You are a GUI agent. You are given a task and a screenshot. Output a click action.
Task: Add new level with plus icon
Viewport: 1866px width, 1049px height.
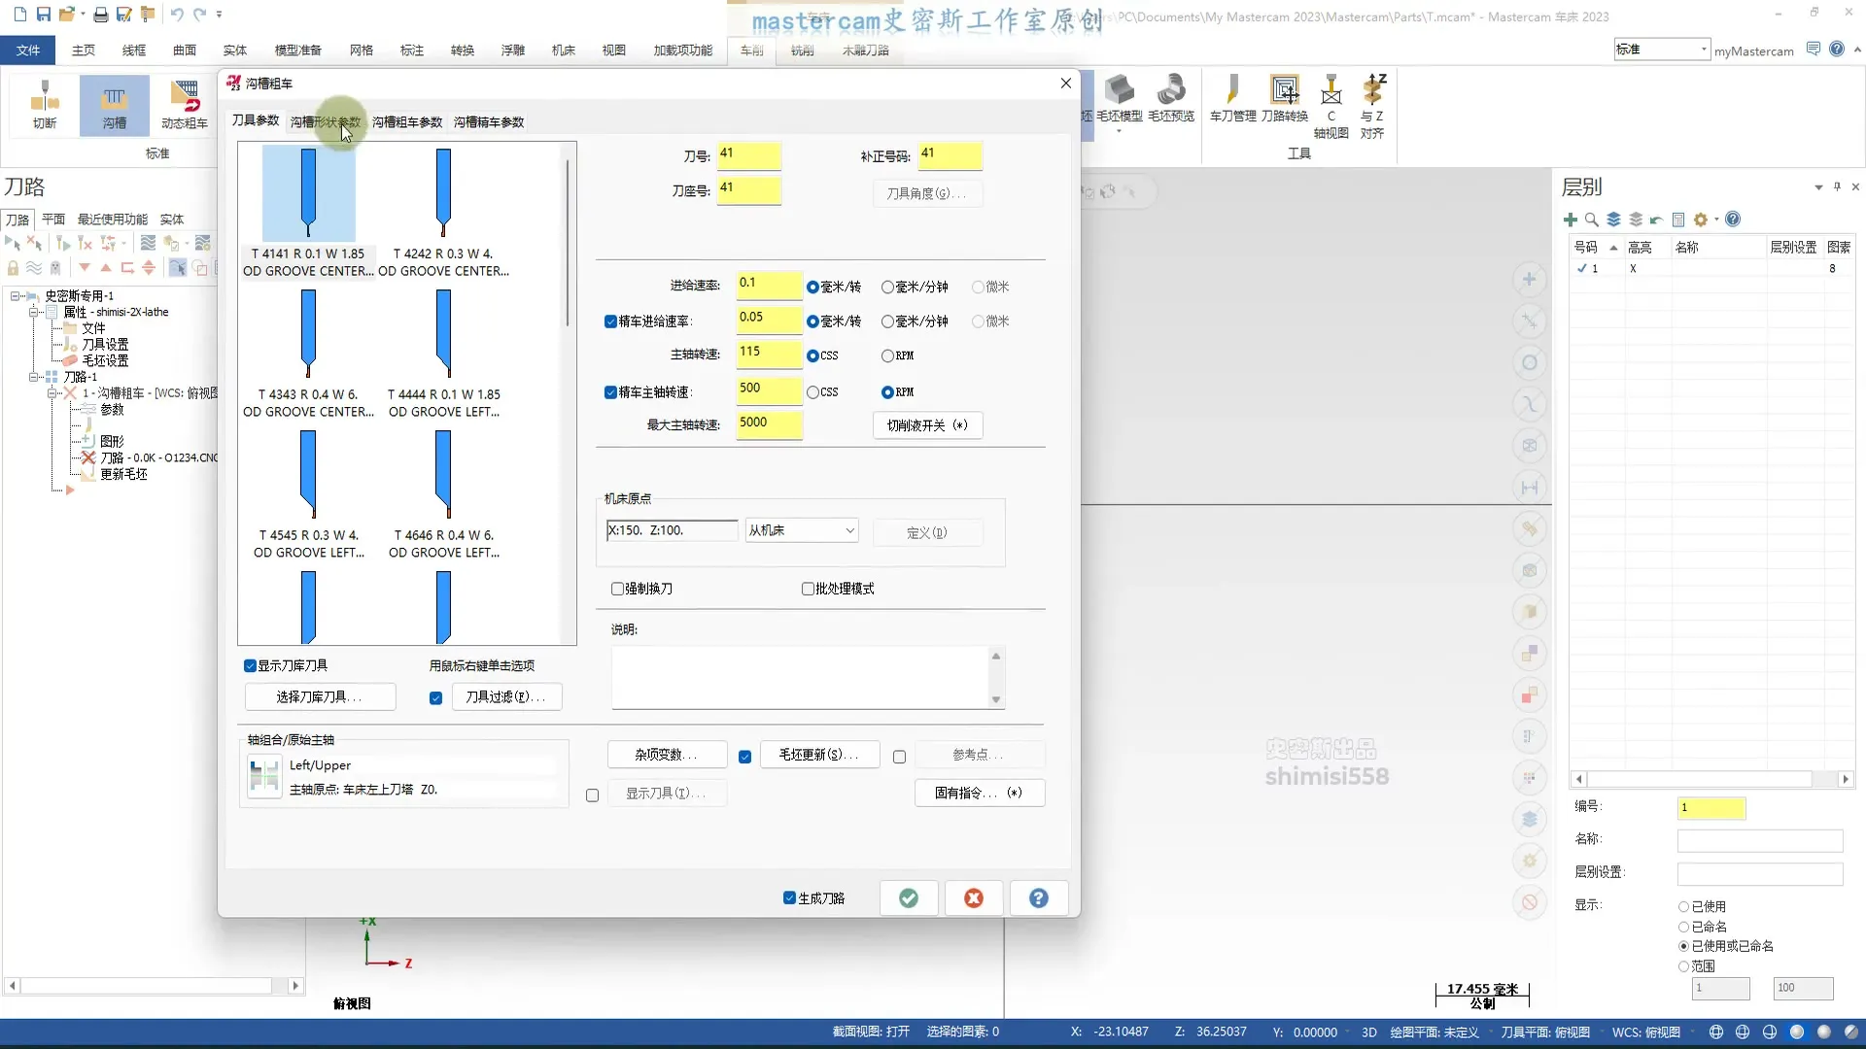tap(1571, 220)
